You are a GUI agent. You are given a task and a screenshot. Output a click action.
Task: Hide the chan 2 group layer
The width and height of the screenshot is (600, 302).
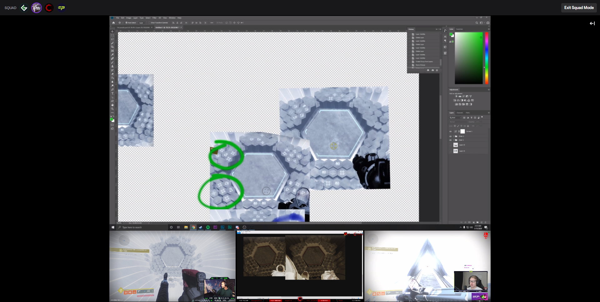coord(450,136)
